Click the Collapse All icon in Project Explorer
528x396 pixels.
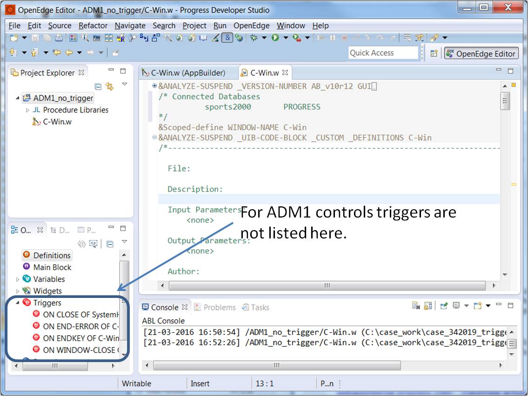(x=98, y=86)
